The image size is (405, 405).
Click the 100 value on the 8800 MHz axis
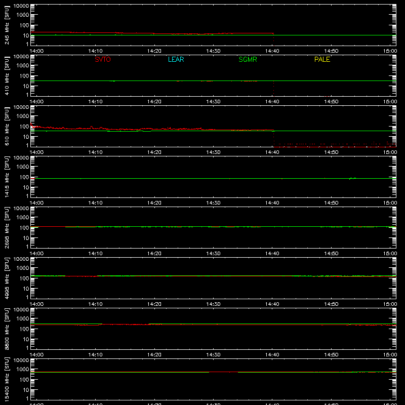pyautogui.click(x=24, y=329)
